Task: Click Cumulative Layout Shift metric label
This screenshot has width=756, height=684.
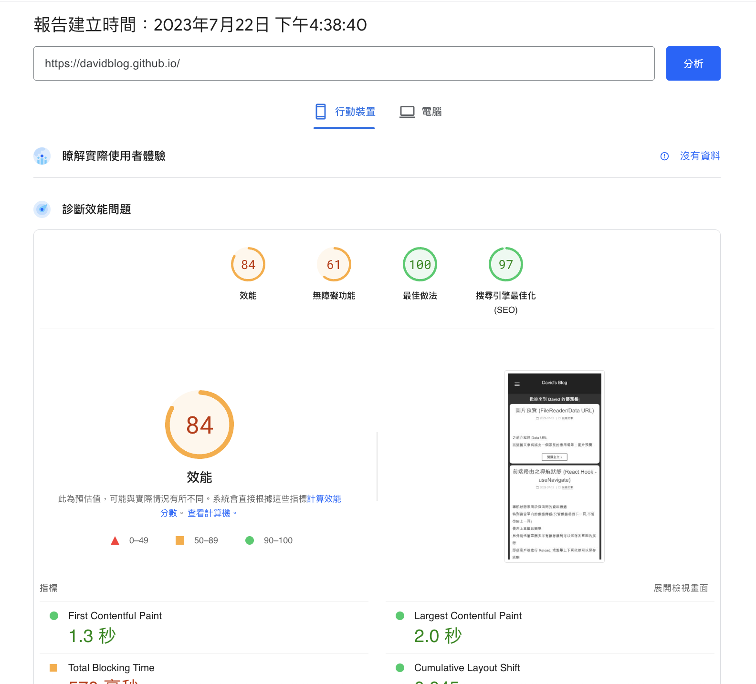Action: (x=467, y=668)
